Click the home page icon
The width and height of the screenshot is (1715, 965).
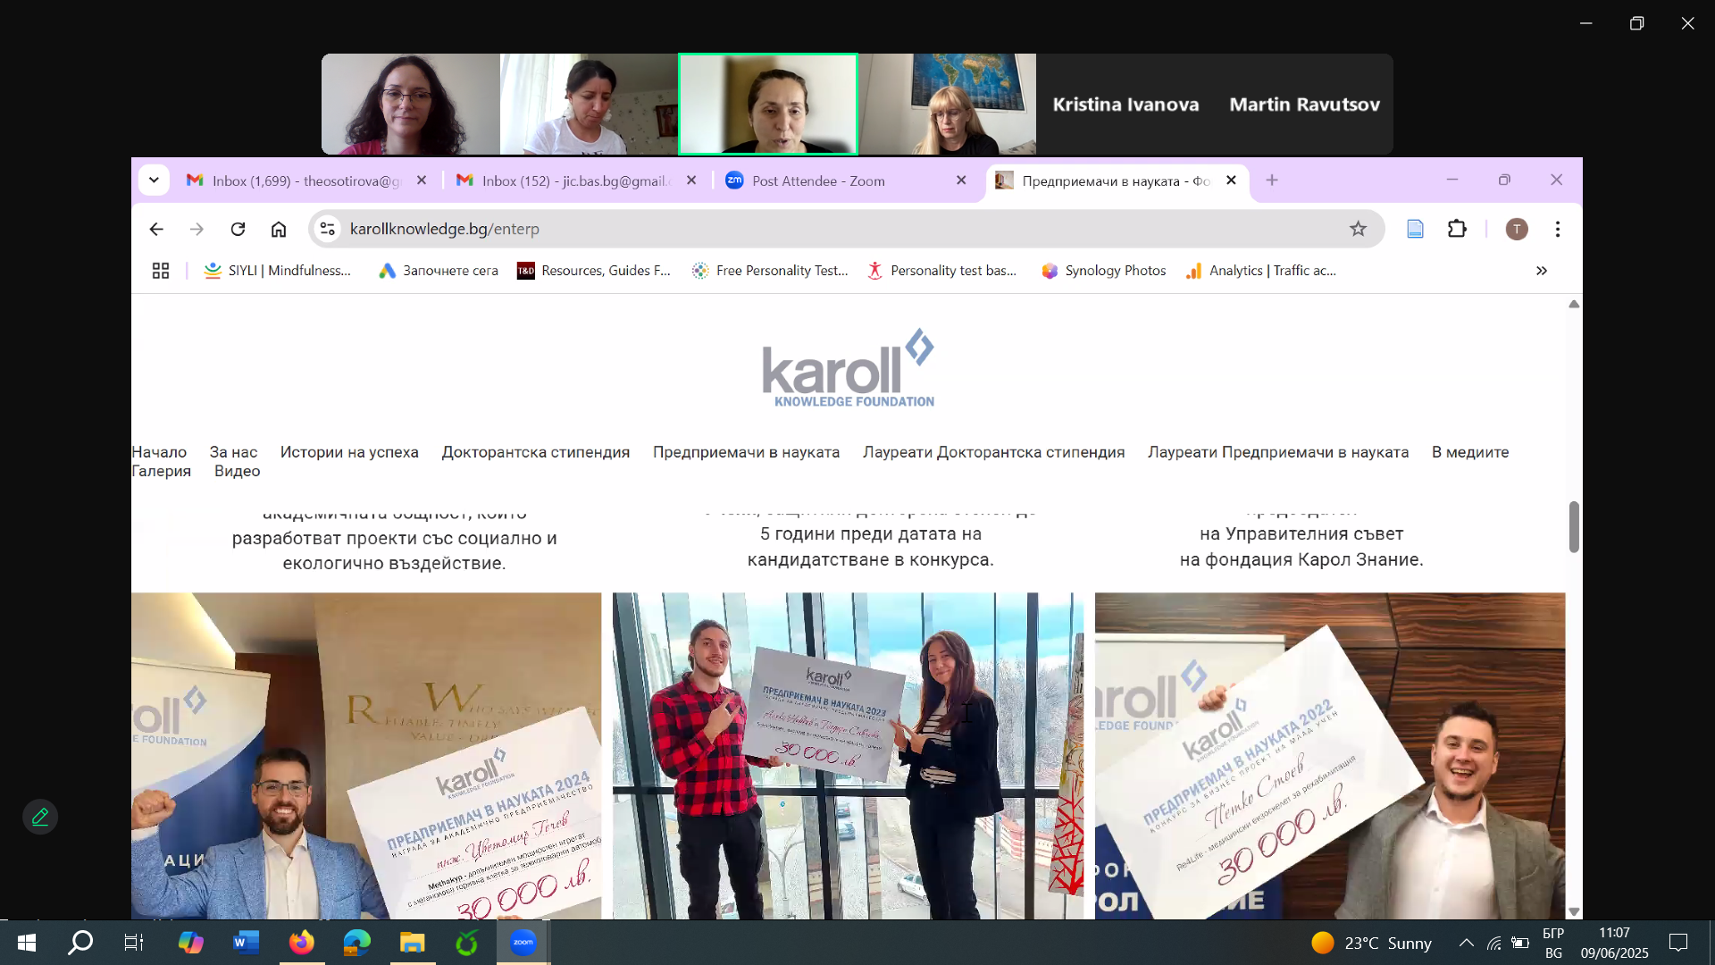(x=279, y=230)
